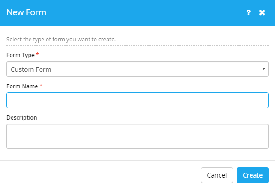This screenshot has width=275, height=190.
Task: Click the Description label
Action: coord(22,118)
